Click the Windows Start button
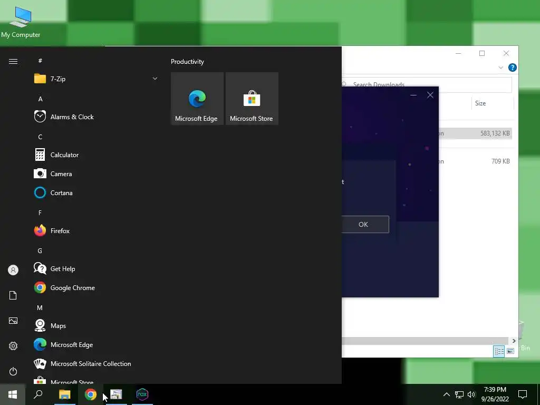The height and width of the screenshot is (405, 540). [x=13, y=394]
